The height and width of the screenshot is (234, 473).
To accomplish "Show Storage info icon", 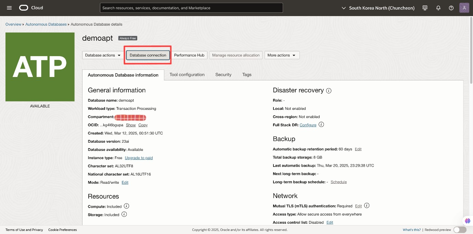I will coord(124,214).
